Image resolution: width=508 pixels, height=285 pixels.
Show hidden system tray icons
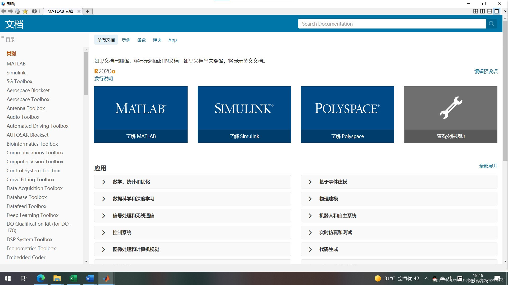(x=427, y=278)
